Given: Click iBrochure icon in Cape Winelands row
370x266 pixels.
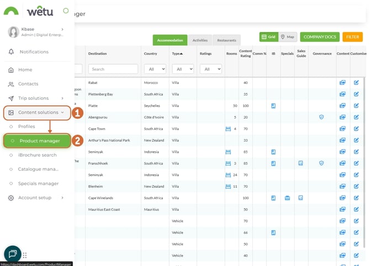Looking at the screenshot, I should coord(273,198).
